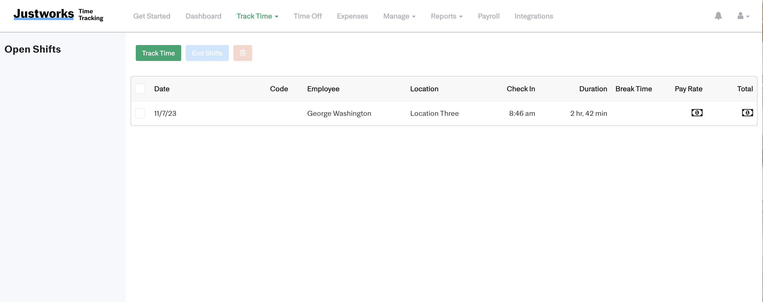Select all shifts with the header checkbox

click(x=140, y=88)
